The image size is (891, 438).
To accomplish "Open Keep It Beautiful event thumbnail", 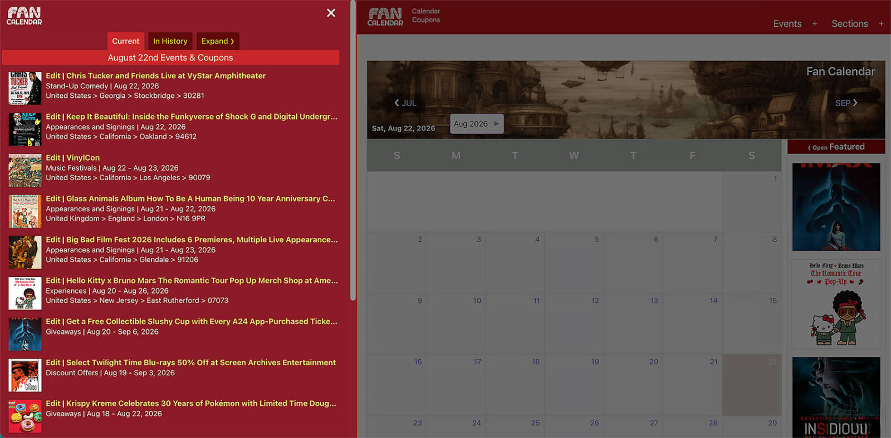I will [x=25, y=130].
